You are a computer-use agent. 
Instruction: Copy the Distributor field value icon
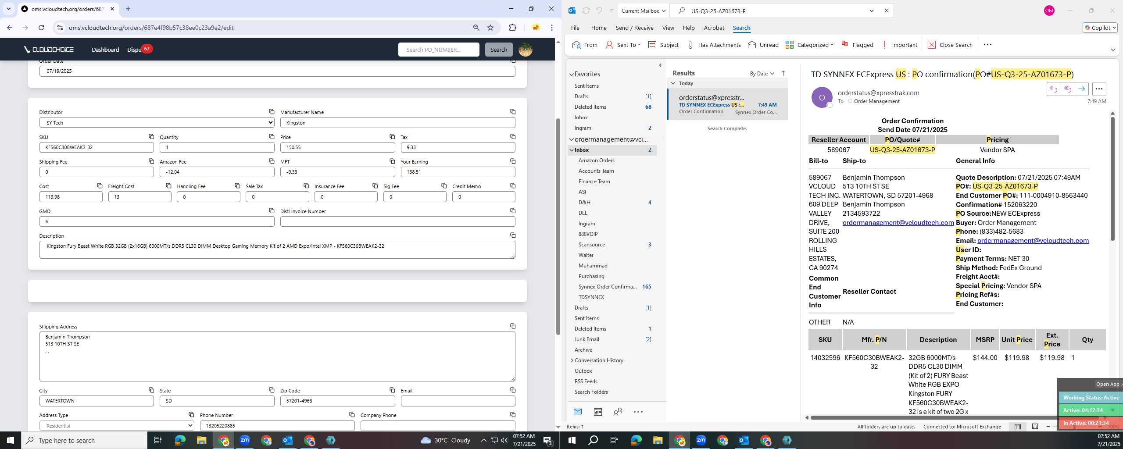[272, 112]
